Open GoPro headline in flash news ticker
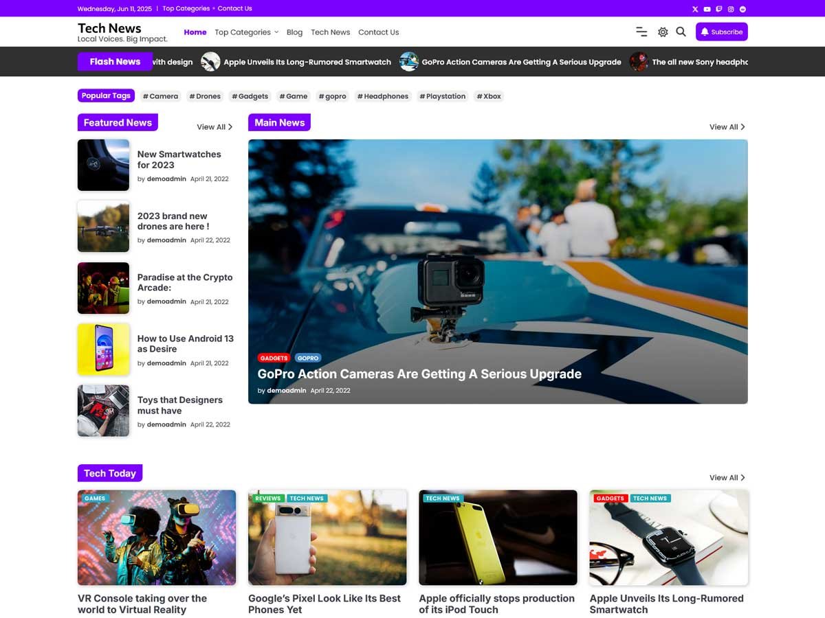Image resolution: width=825 pixels, height=618 pixels. click(x=521, y=62)
